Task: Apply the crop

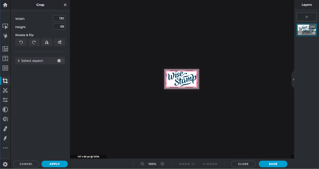Action: (54, 164)
